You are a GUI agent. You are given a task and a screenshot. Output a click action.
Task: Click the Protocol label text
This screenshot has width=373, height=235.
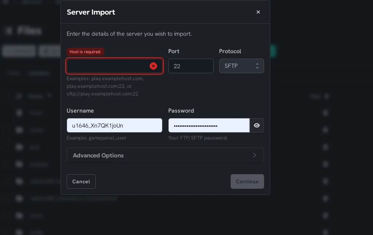[x=230, y=51]
